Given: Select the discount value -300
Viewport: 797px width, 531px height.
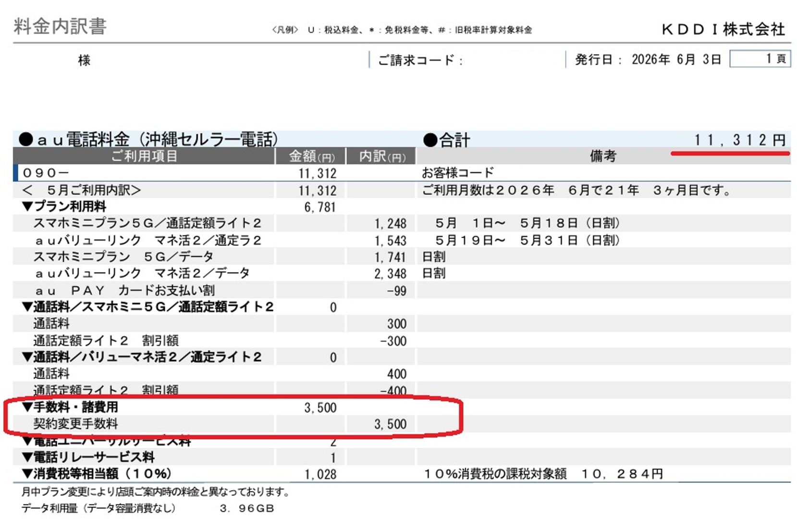Looking at the screenshot, I should (393, 341).
